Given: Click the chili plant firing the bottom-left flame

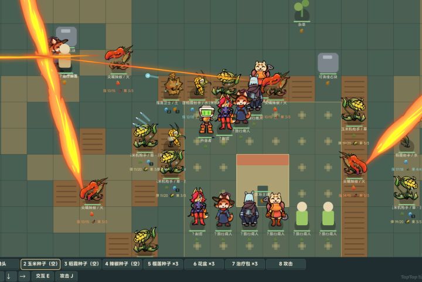Looking at the screenshot, I should coord(93,191).
